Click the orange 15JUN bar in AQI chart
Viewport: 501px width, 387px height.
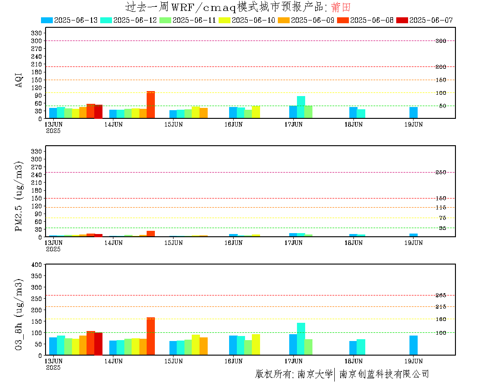tap(204, 113)
